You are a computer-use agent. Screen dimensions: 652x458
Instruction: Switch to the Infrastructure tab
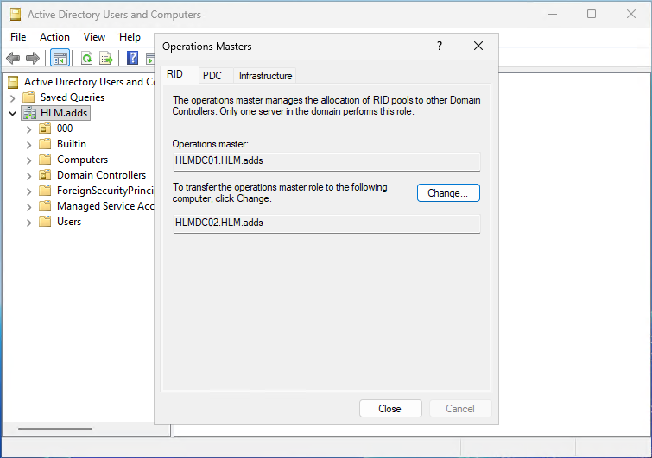click(x=265, y=76)
